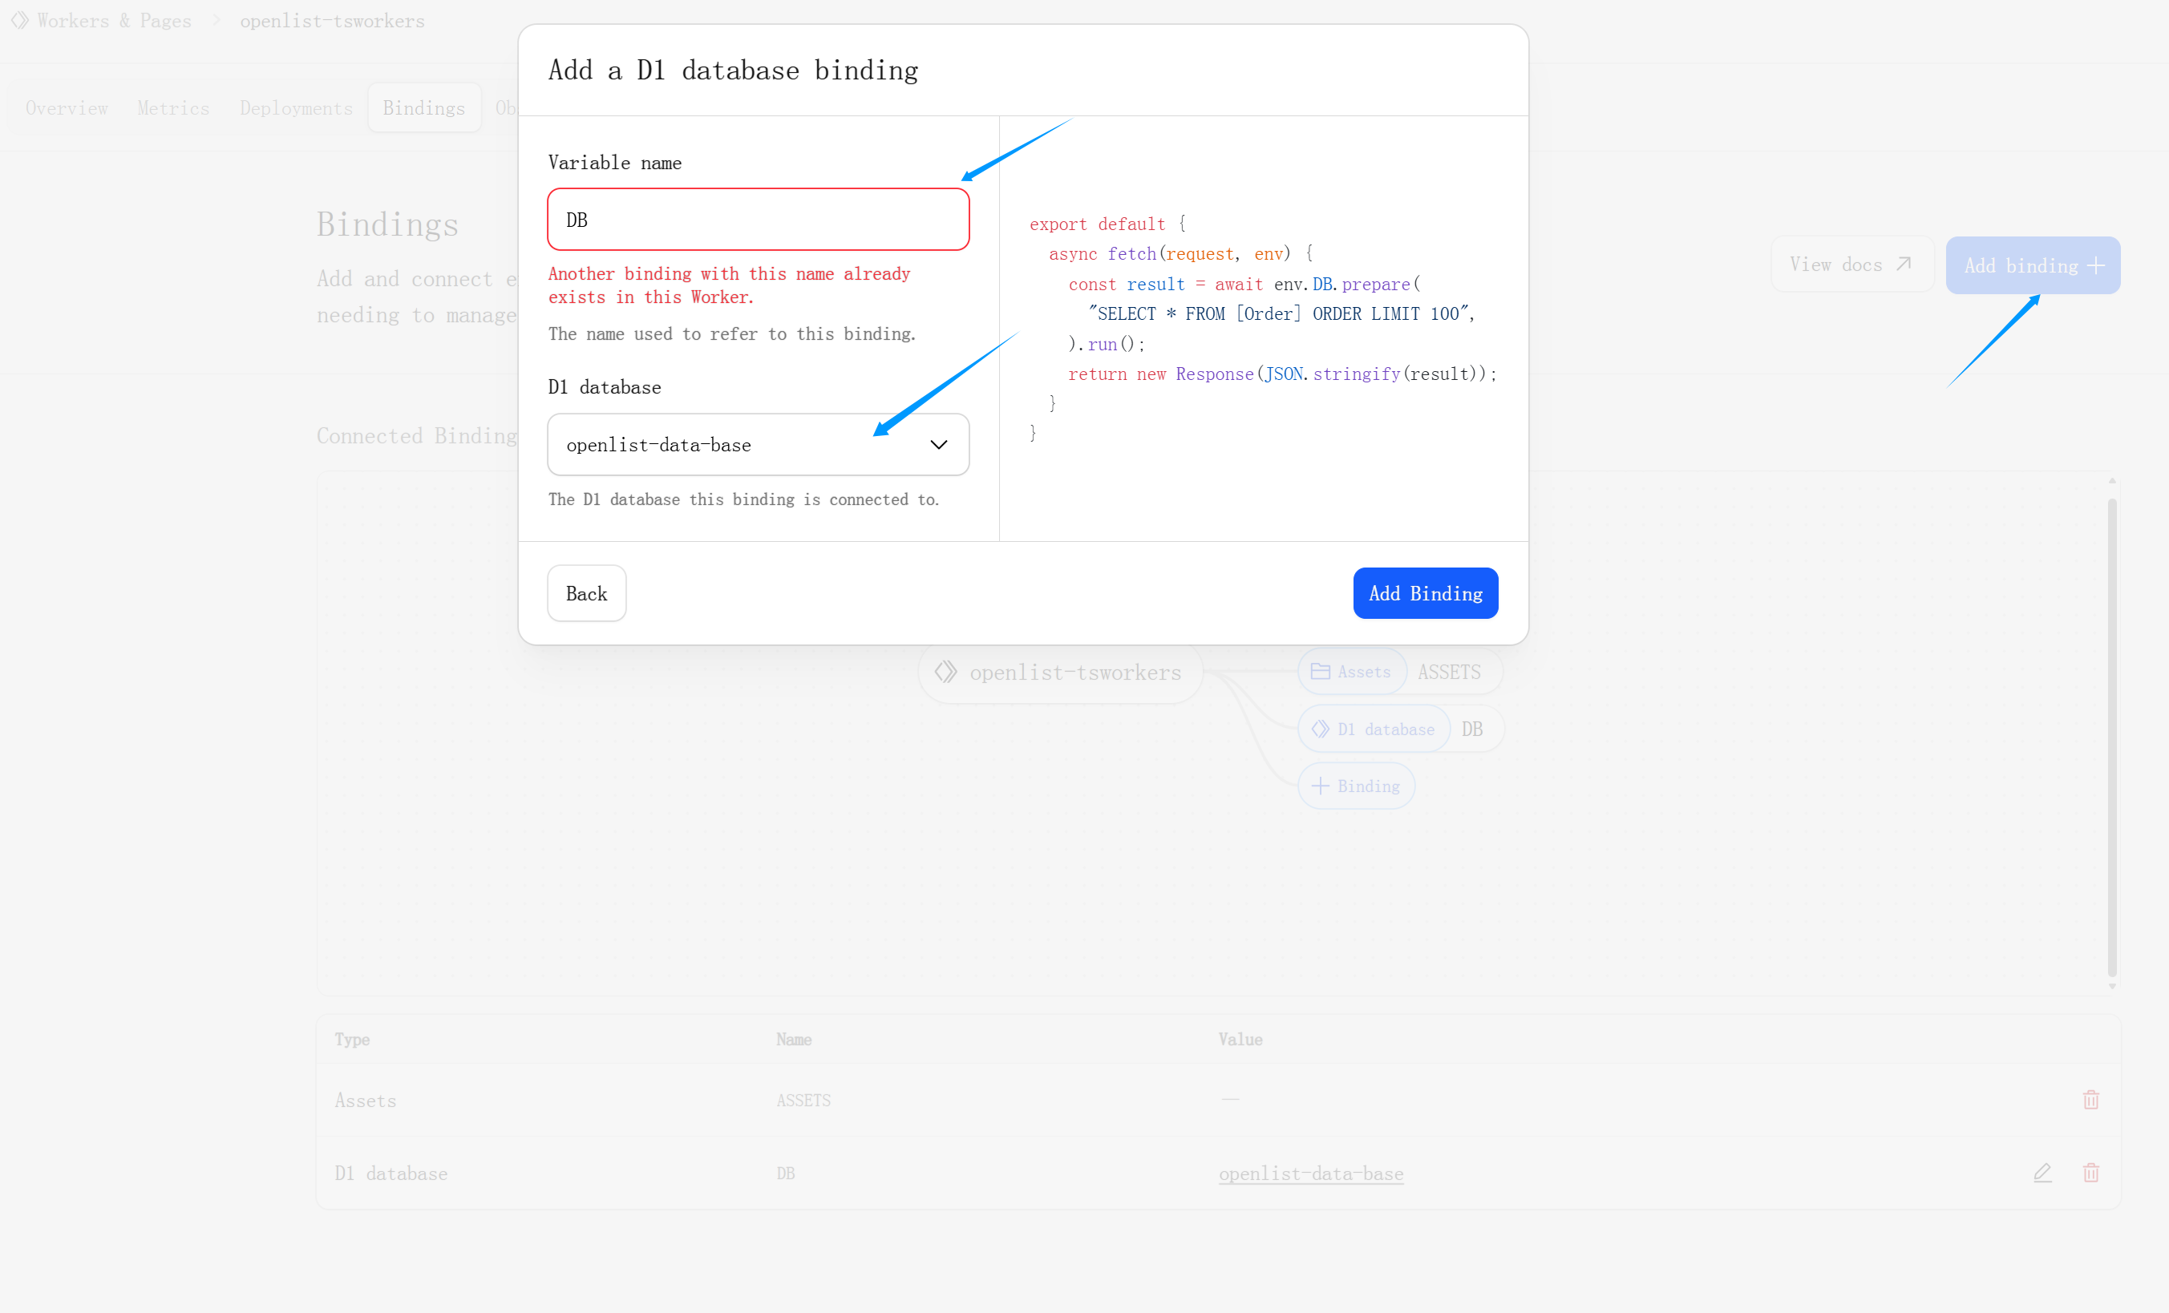Click the Binding add node in the diagram

pyautogui.click(x=1356, y=786)
